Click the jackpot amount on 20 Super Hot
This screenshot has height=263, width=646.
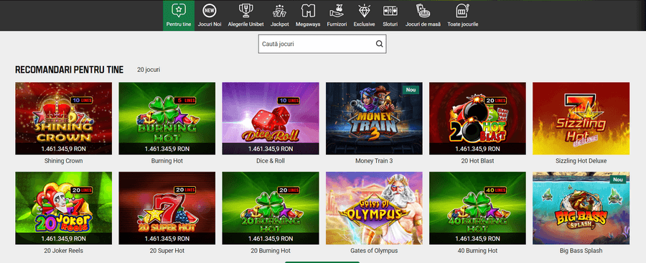click(x=167, y=239)
